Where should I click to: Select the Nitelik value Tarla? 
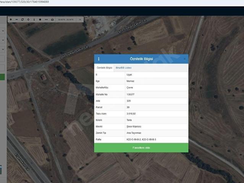pyautogui.click(x=129, y=120)
